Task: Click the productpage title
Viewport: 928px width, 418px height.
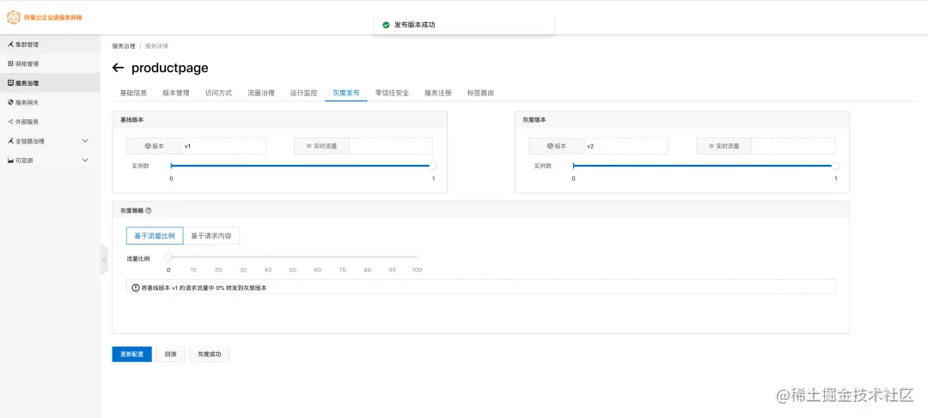Action: 170,68
